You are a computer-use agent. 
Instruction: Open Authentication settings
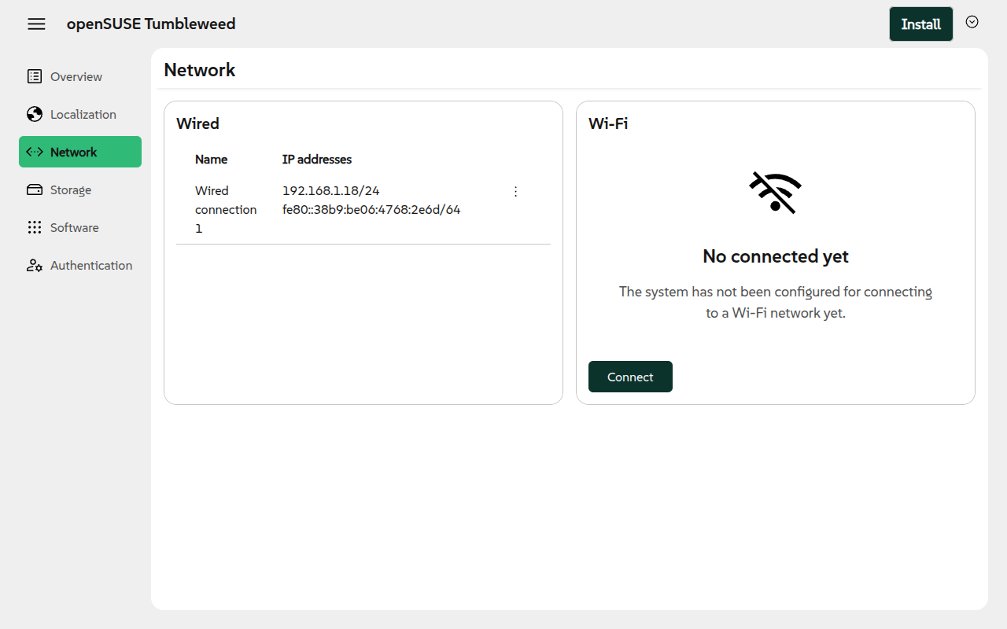[x=80, y=265]
